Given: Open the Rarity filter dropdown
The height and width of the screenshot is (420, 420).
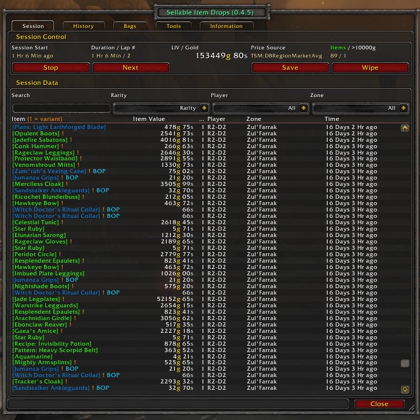Looking at the screenshot, I should click(161, 108).
